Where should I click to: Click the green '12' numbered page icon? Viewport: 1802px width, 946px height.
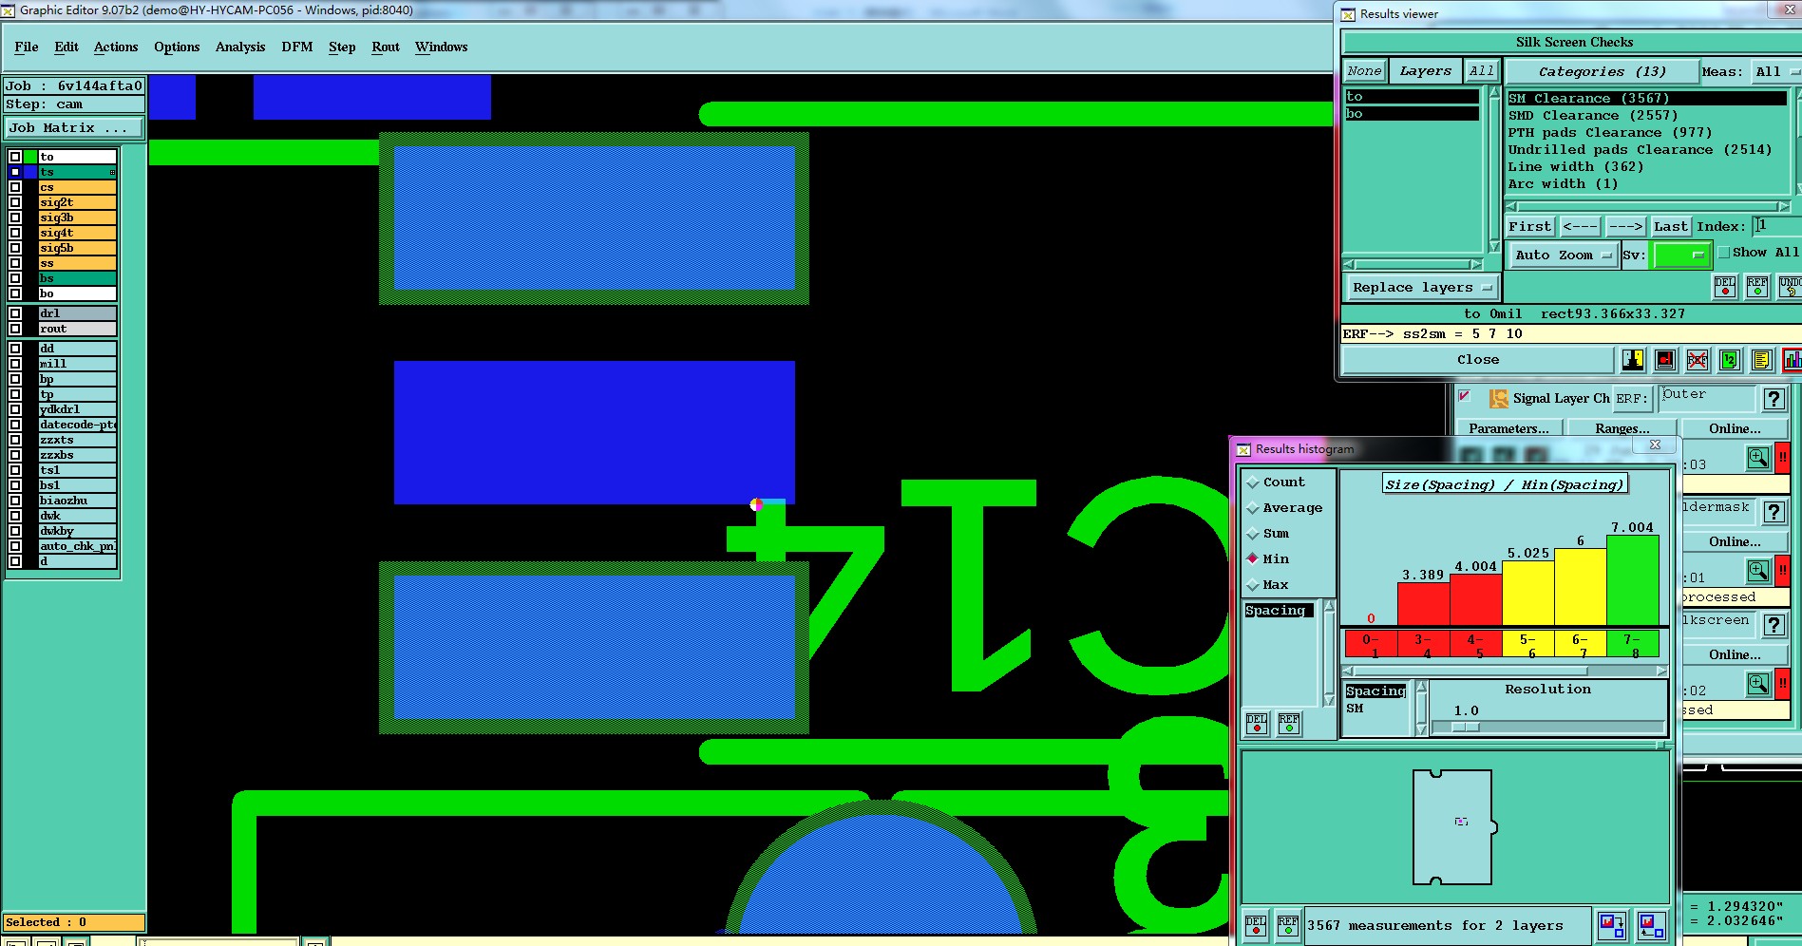[1729, 359]
